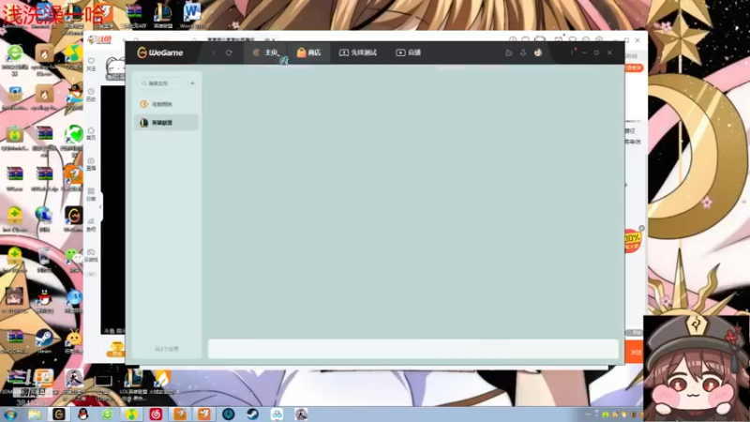Select the Word document desktop icon
The width and height of the screenshot is (750, 422).
point(192,16)
